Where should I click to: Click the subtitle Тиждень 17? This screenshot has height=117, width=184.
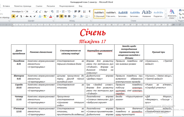[x=92, y=42]
